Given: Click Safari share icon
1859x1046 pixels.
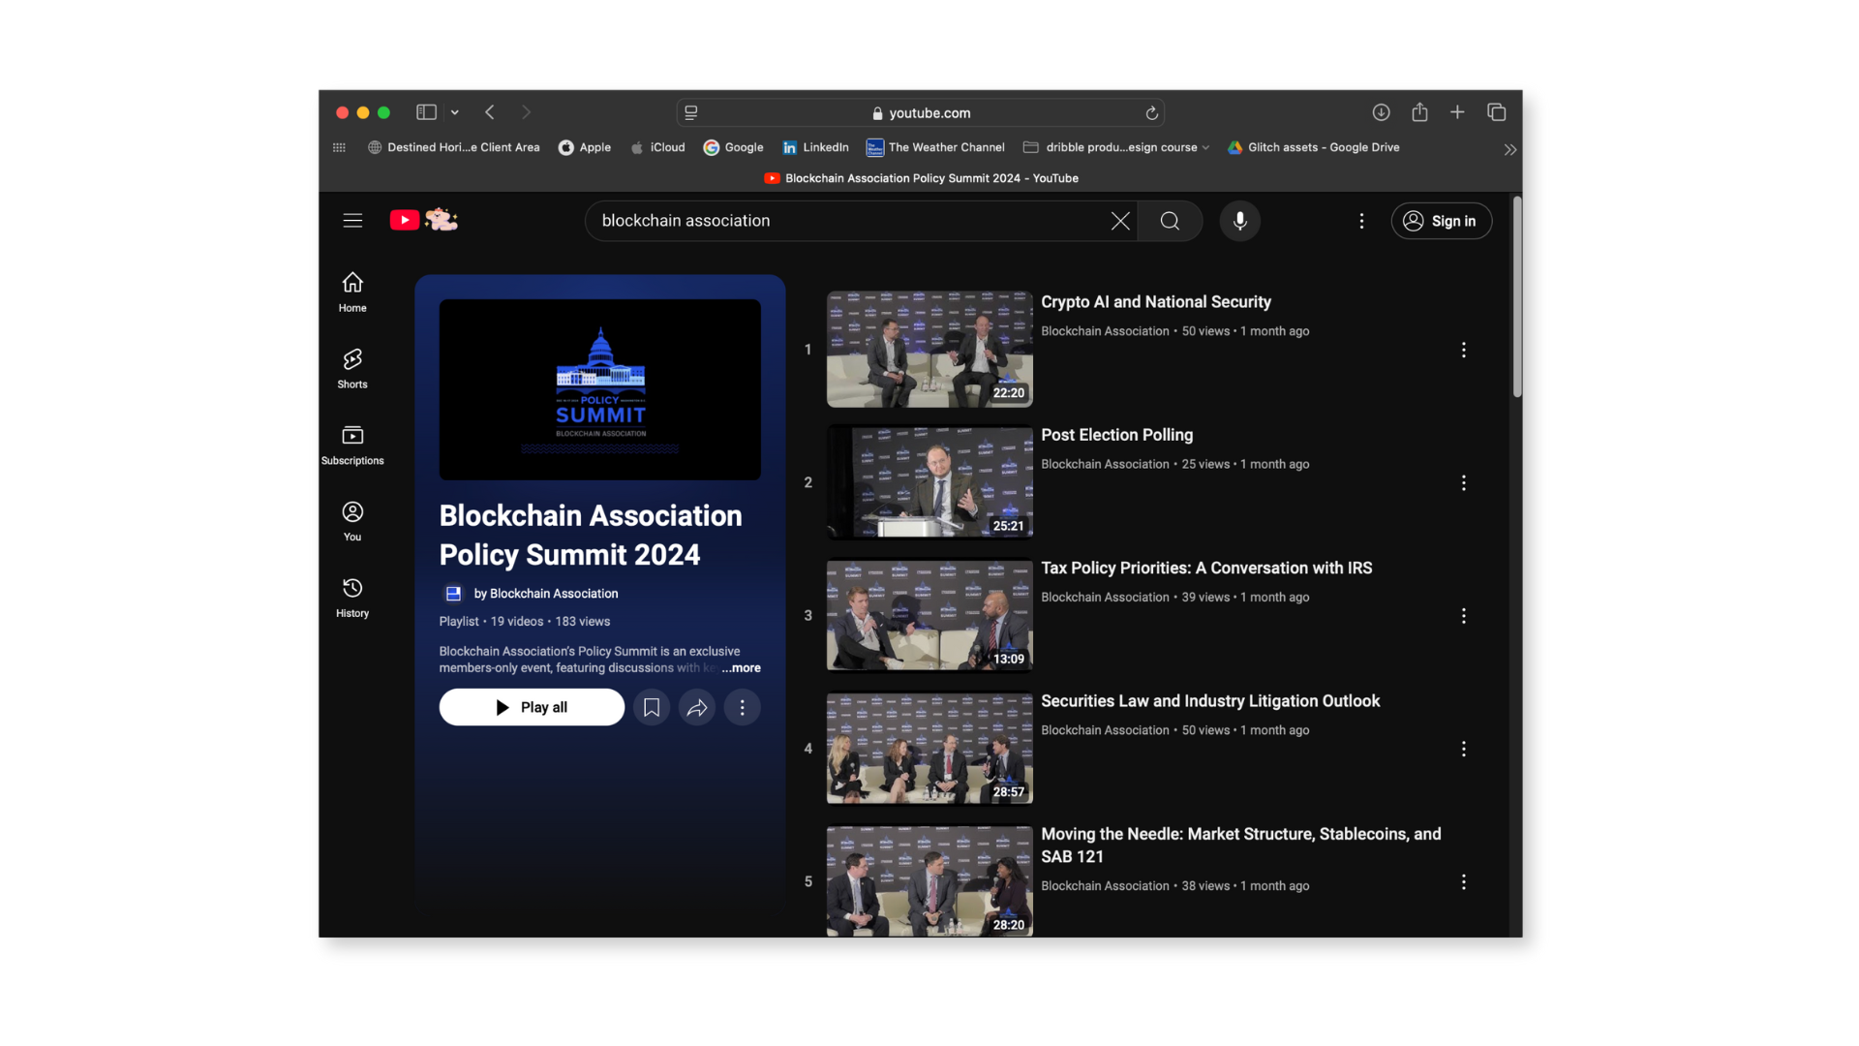Looking at the screenshot, I should coord(1419,112).
